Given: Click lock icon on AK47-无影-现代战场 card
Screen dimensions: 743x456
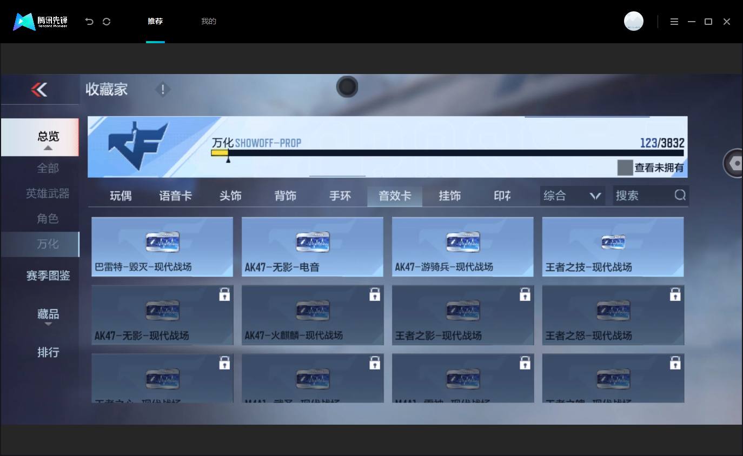Looking at the screenshot, I should pos(224,294).
